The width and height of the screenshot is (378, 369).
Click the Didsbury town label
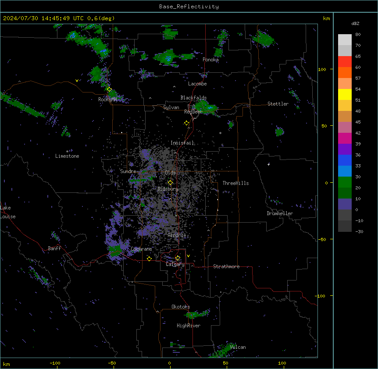[168, 189]
